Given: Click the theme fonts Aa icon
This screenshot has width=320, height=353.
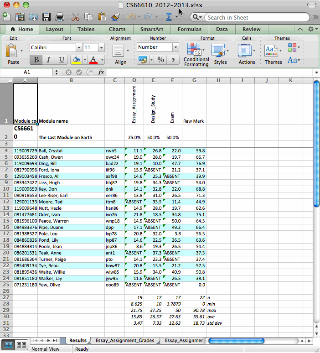Looking at the screenshot, I should click(292, 60).
